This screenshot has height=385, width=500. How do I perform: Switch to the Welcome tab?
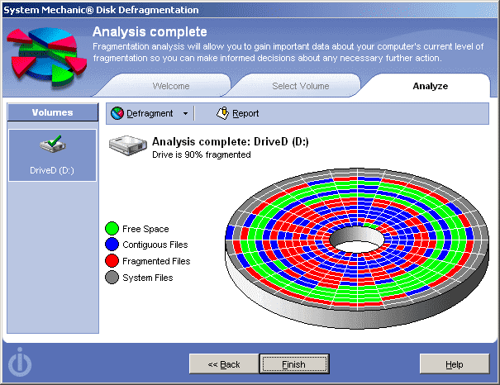click(171, 86)
